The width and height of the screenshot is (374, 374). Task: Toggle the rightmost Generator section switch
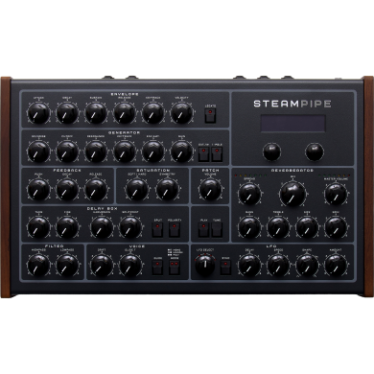[217, 153]
